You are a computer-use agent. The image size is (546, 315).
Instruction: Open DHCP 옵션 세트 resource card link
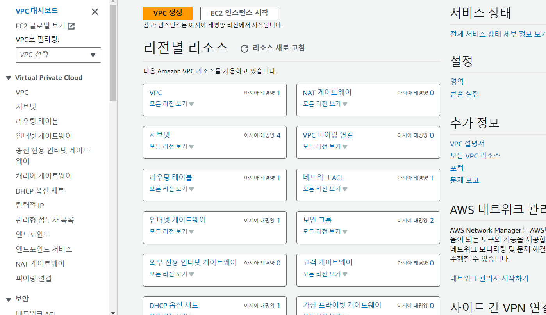click(174, 305)
